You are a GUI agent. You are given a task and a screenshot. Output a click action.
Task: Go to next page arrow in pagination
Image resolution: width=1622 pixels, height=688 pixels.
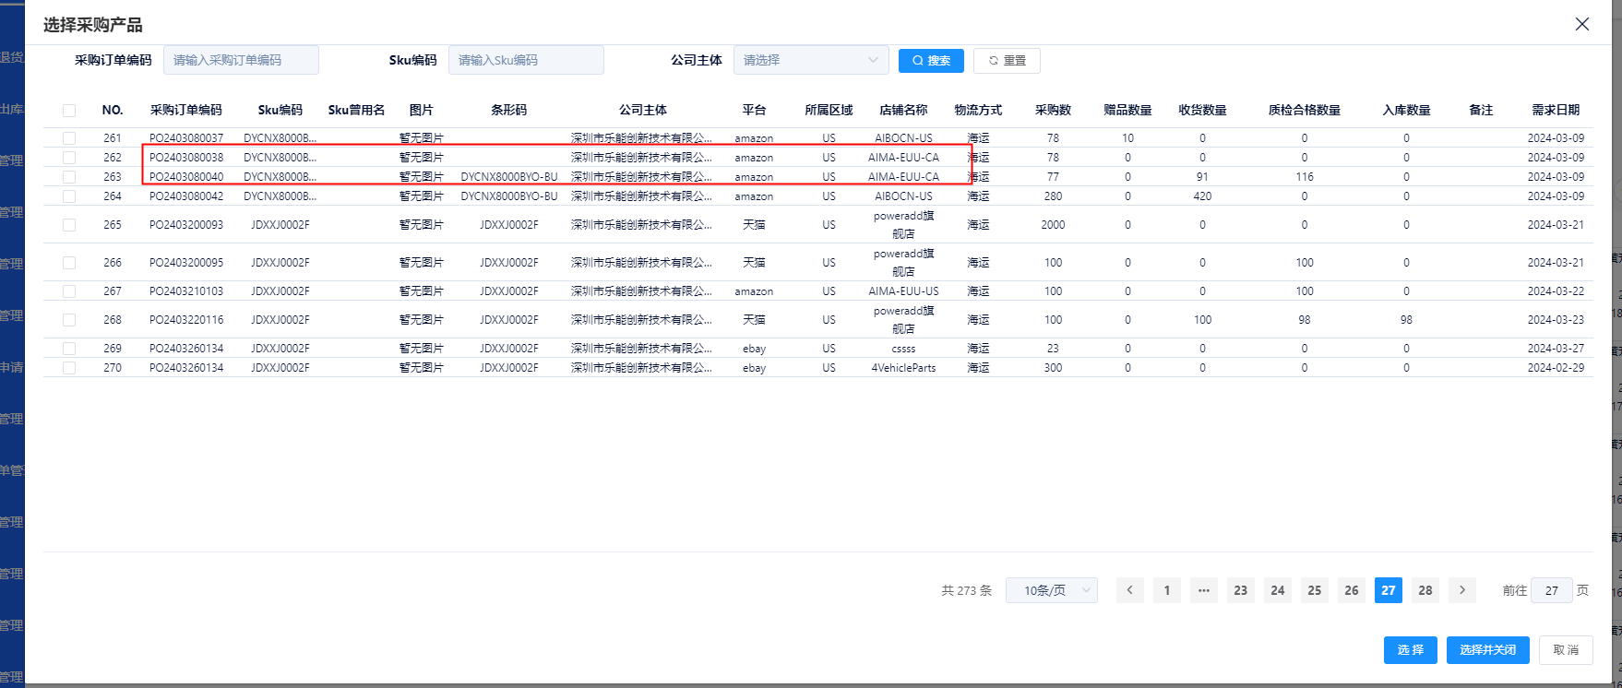point(1461,590)
